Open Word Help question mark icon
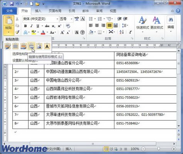 pos(178,11)
